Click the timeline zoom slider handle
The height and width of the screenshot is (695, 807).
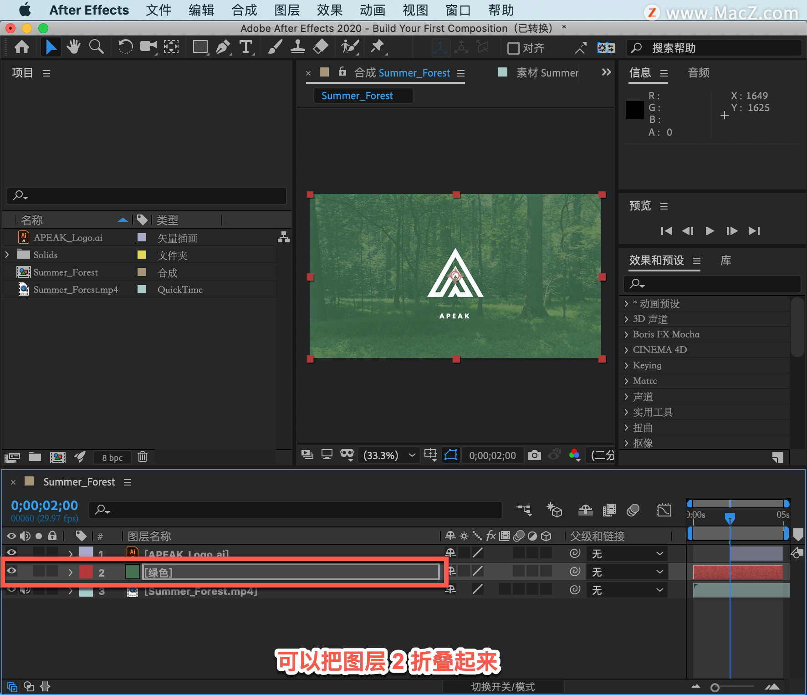pyautogui.click(x=715, y=687)
